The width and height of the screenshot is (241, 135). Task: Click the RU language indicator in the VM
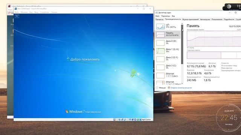pos(17,16)
